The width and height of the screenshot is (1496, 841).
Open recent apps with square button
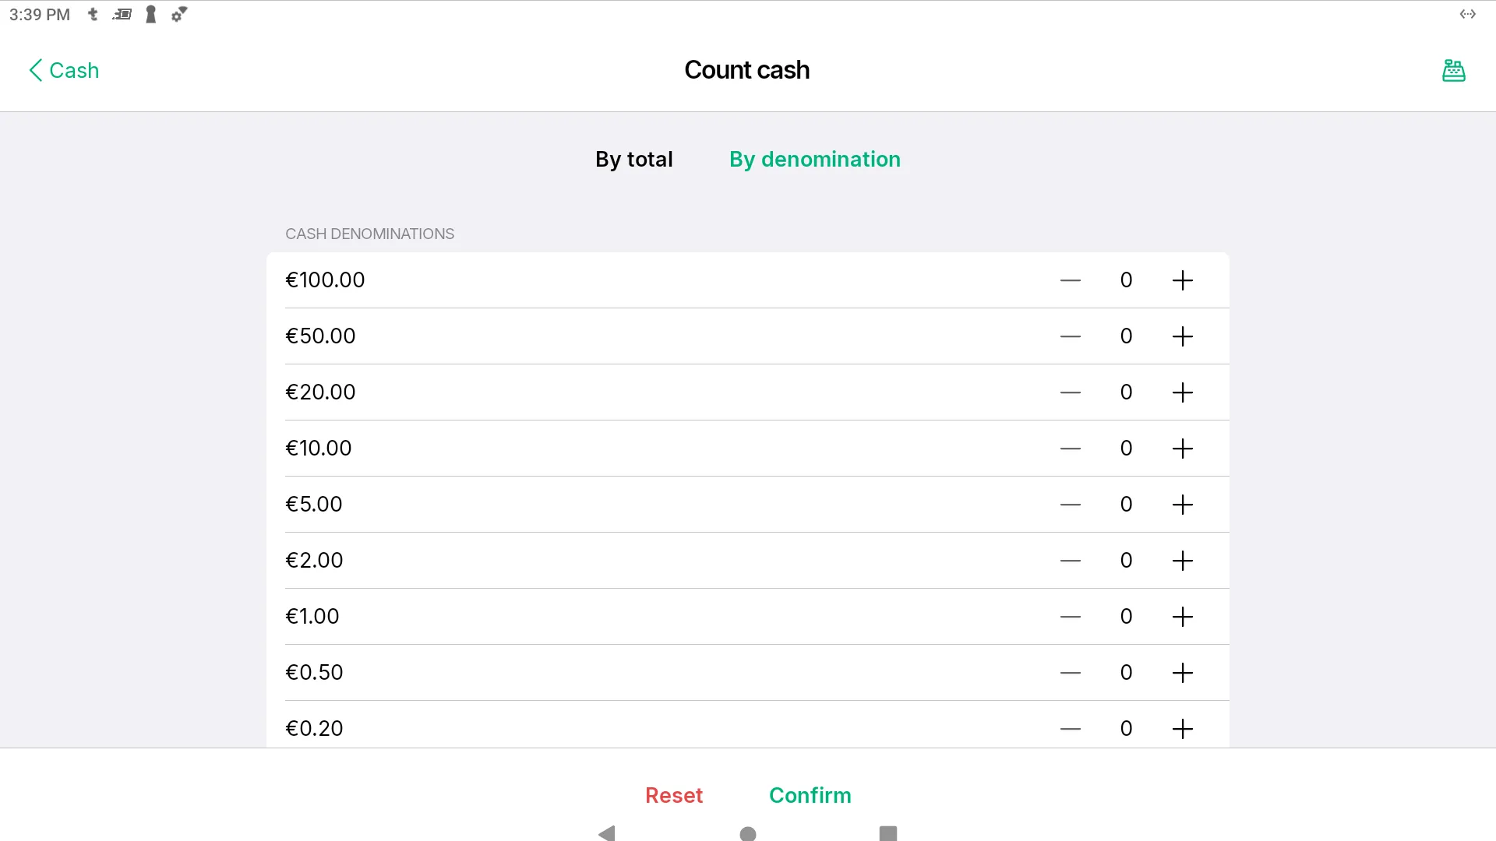pos(887,833)
